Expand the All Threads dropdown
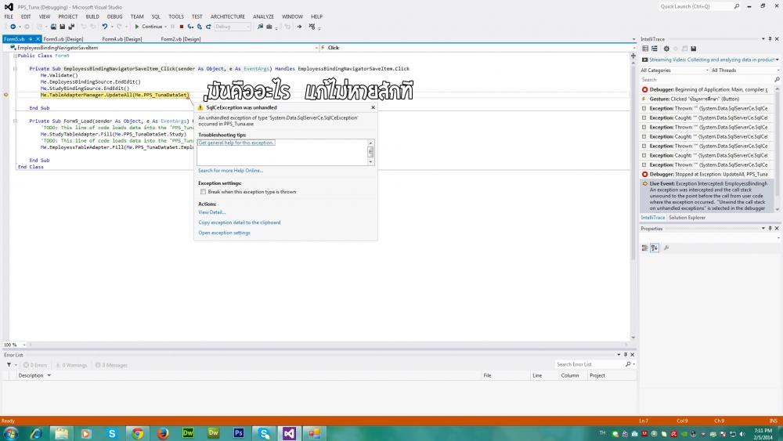This screenshot has height=441, width=783. click(744, 70)
